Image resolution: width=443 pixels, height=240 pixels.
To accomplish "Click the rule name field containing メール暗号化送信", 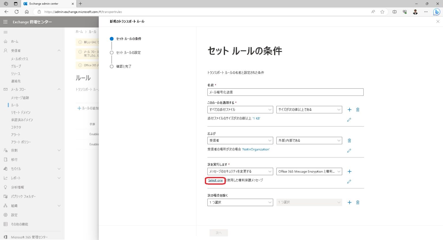I will [x=285, y=92].
